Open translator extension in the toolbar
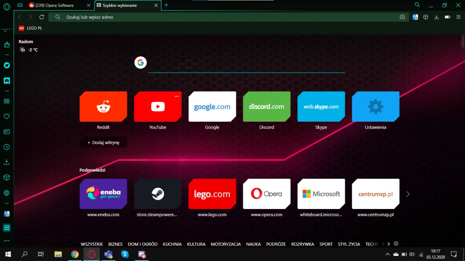 [x=415, y=17]
